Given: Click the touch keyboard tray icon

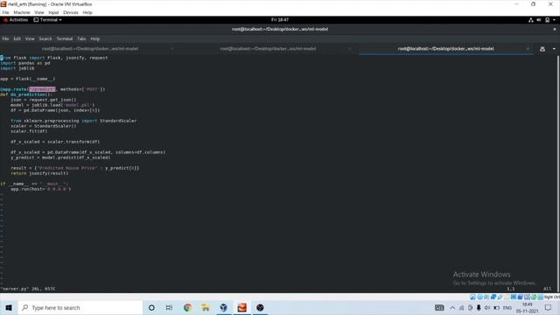Looking at the screenshot, I should pyautogui.click(x=439, y=307).
